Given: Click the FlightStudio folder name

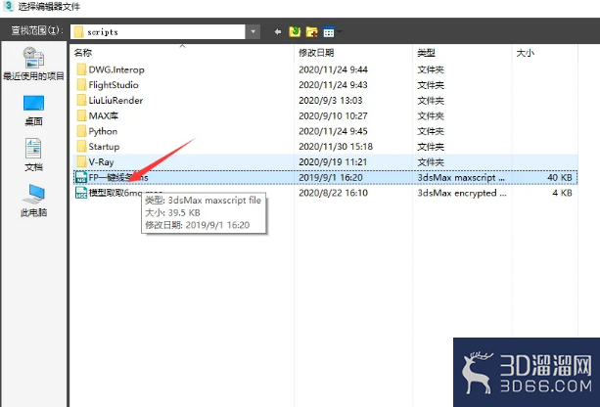Looking at the screenshot, I should pyautogui.click(x=114, y=85).
